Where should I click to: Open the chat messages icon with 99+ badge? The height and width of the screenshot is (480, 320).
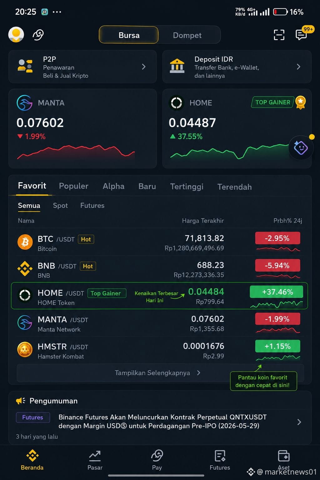point(302,34)
